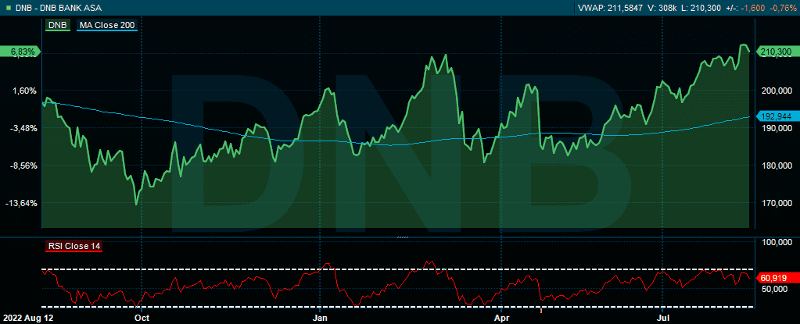Click the 1,60% left axis label
The image size is (800, 324).
click(x=24, y=91)
